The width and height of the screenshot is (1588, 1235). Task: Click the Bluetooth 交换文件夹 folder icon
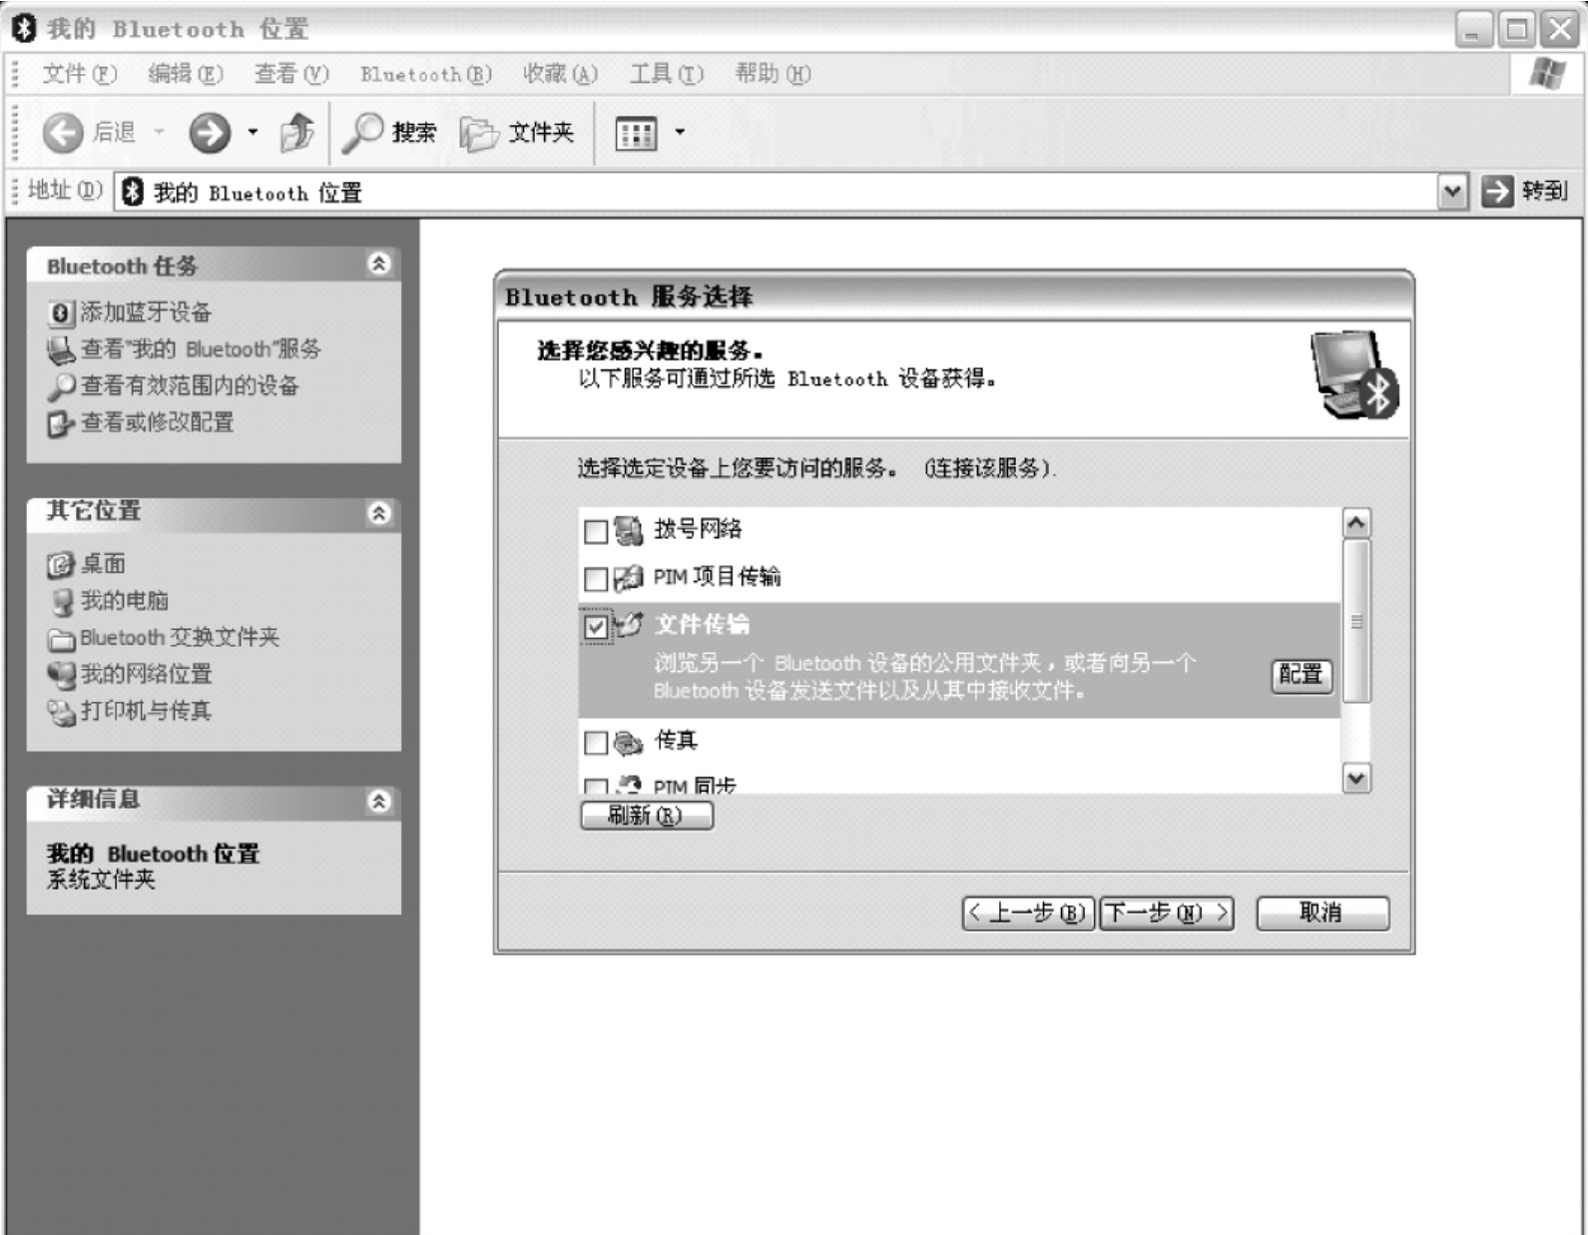(61, 639)
